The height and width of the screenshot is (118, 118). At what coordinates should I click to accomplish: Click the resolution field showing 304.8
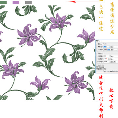tap(107, 62)
